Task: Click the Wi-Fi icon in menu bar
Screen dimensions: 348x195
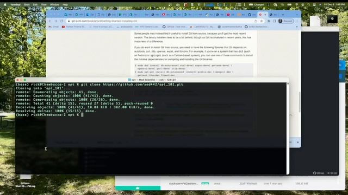Action: click(x=297, y=4)
